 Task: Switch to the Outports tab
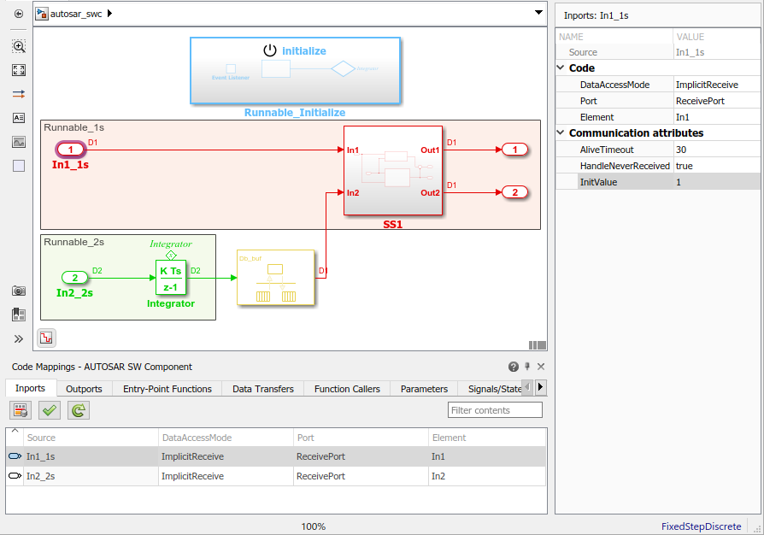point(84,389)
